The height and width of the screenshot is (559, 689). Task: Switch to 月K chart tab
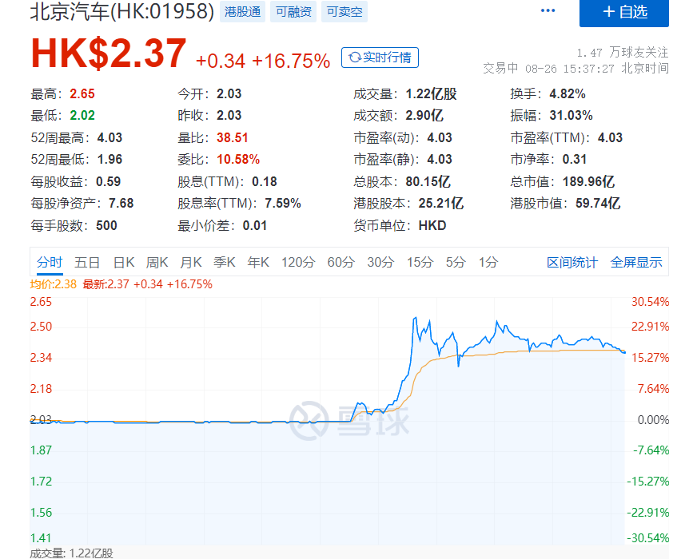click(x=191, y=262)
